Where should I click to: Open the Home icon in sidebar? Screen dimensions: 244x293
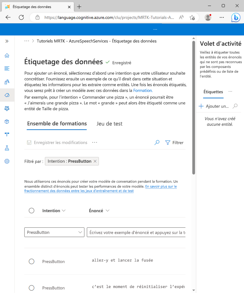click(7, 55)
